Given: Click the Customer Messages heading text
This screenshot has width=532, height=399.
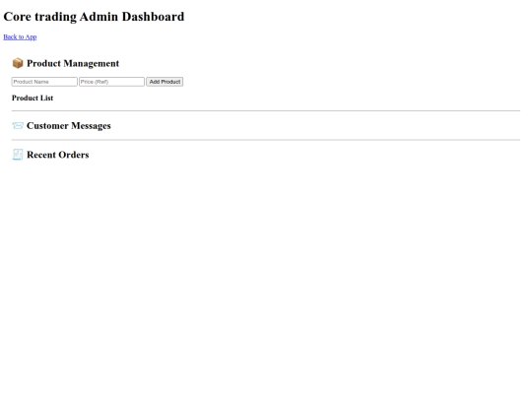Looking at the screenshot, I should 69,126.
